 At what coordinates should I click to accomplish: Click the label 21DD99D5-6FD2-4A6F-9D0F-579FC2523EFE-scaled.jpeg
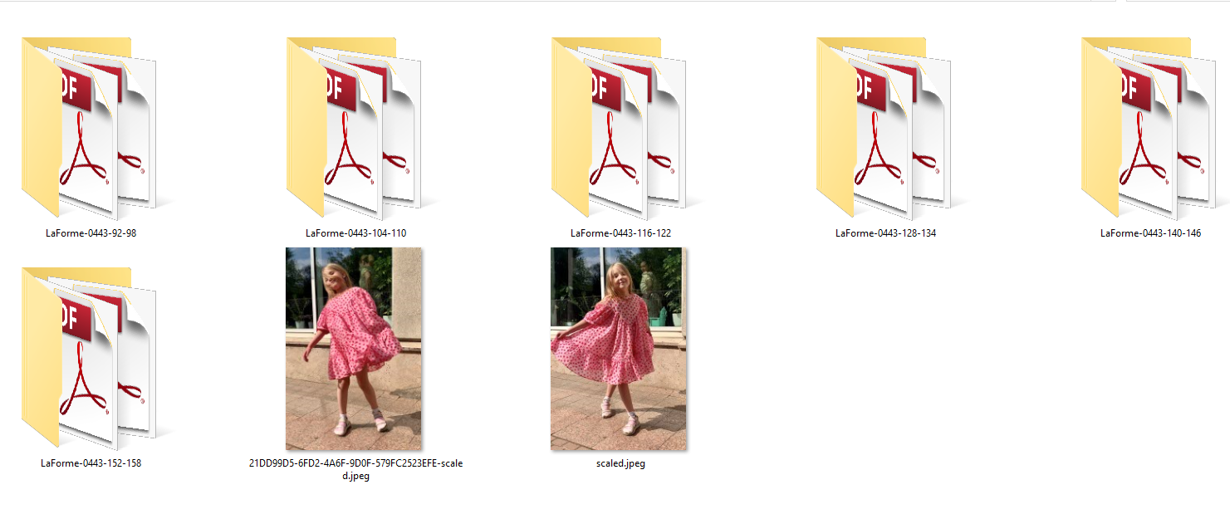click(355, 469)
